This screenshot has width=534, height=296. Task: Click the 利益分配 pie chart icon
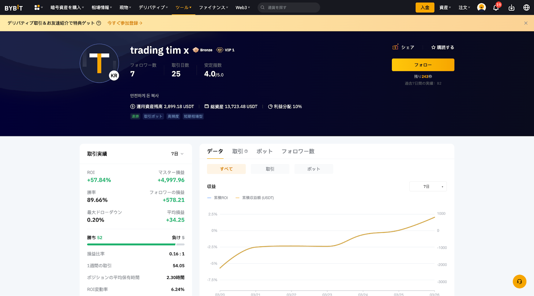(x=270, y=107)
